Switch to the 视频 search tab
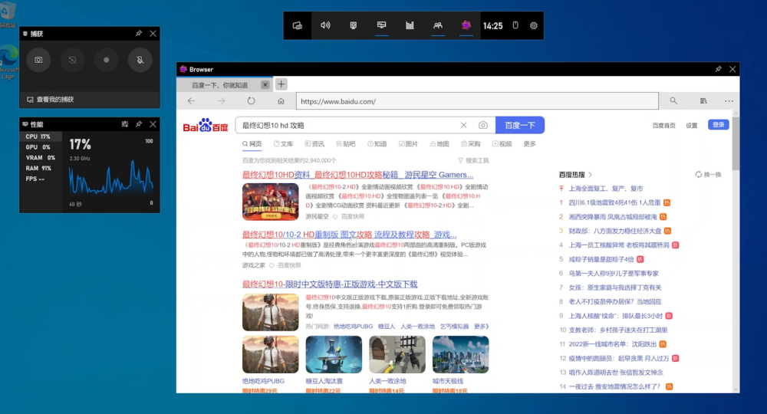Screen dimensions: 767x414 coord(502,143)
